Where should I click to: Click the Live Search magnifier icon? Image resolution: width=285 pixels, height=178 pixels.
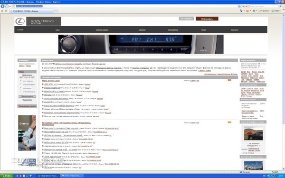pos(280,6)
